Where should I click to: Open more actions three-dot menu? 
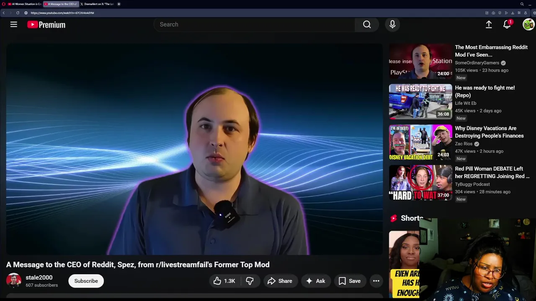click(x=376, y=281)
